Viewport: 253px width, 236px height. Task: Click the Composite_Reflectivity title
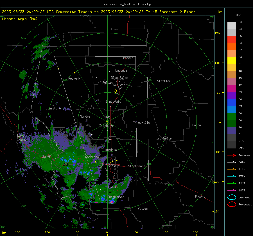click(126, 4)
